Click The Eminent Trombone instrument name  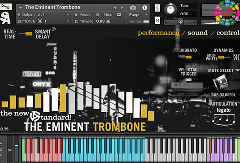pos(52,7)
